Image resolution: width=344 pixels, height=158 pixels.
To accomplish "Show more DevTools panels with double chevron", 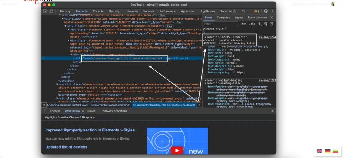I will [243, 11].
